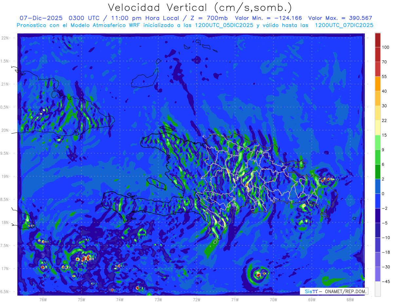The width and height of the screenshot is (393, 304).
Task: Click the pale yellow swatch between 22 and 15
Action: click(378, 128)
